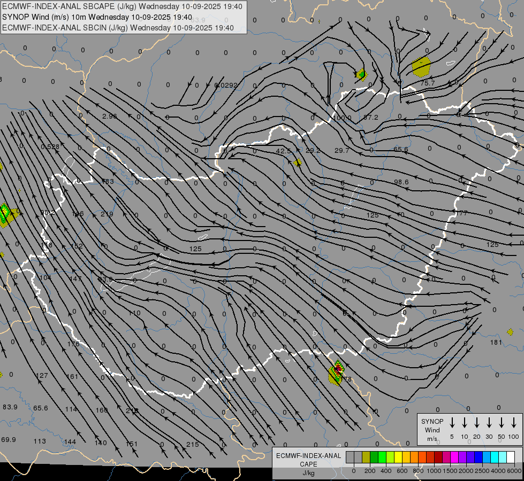Click the 'ECMWF-INDEX-ANAL' label in color legend

point(308,456)
